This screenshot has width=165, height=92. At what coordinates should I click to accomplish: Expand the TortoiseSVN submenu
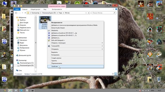pyautogui.click(x=76, y=46)
